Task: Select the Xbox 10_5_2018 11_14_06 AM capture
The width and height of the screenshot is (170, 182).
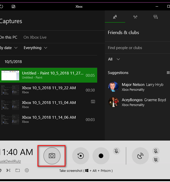Action: point(49,119)
